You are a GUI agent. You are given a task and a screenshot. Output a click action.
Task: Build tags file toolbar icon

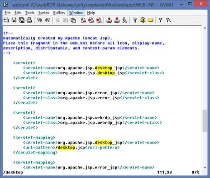(x=143, y=20)
